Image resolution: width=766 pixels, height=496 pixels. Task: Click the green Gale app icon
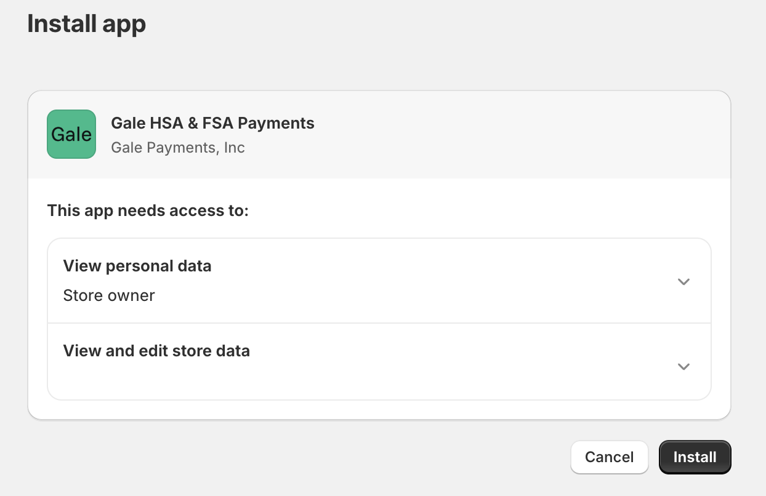[x=71, y=134]
